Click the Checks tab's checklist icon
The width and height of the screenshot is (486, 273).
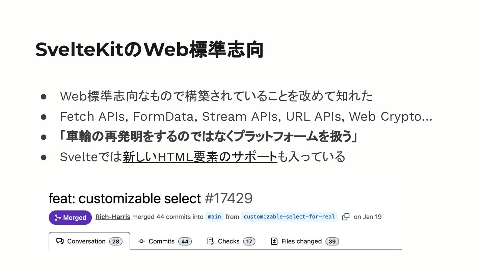tap(211, 241)
